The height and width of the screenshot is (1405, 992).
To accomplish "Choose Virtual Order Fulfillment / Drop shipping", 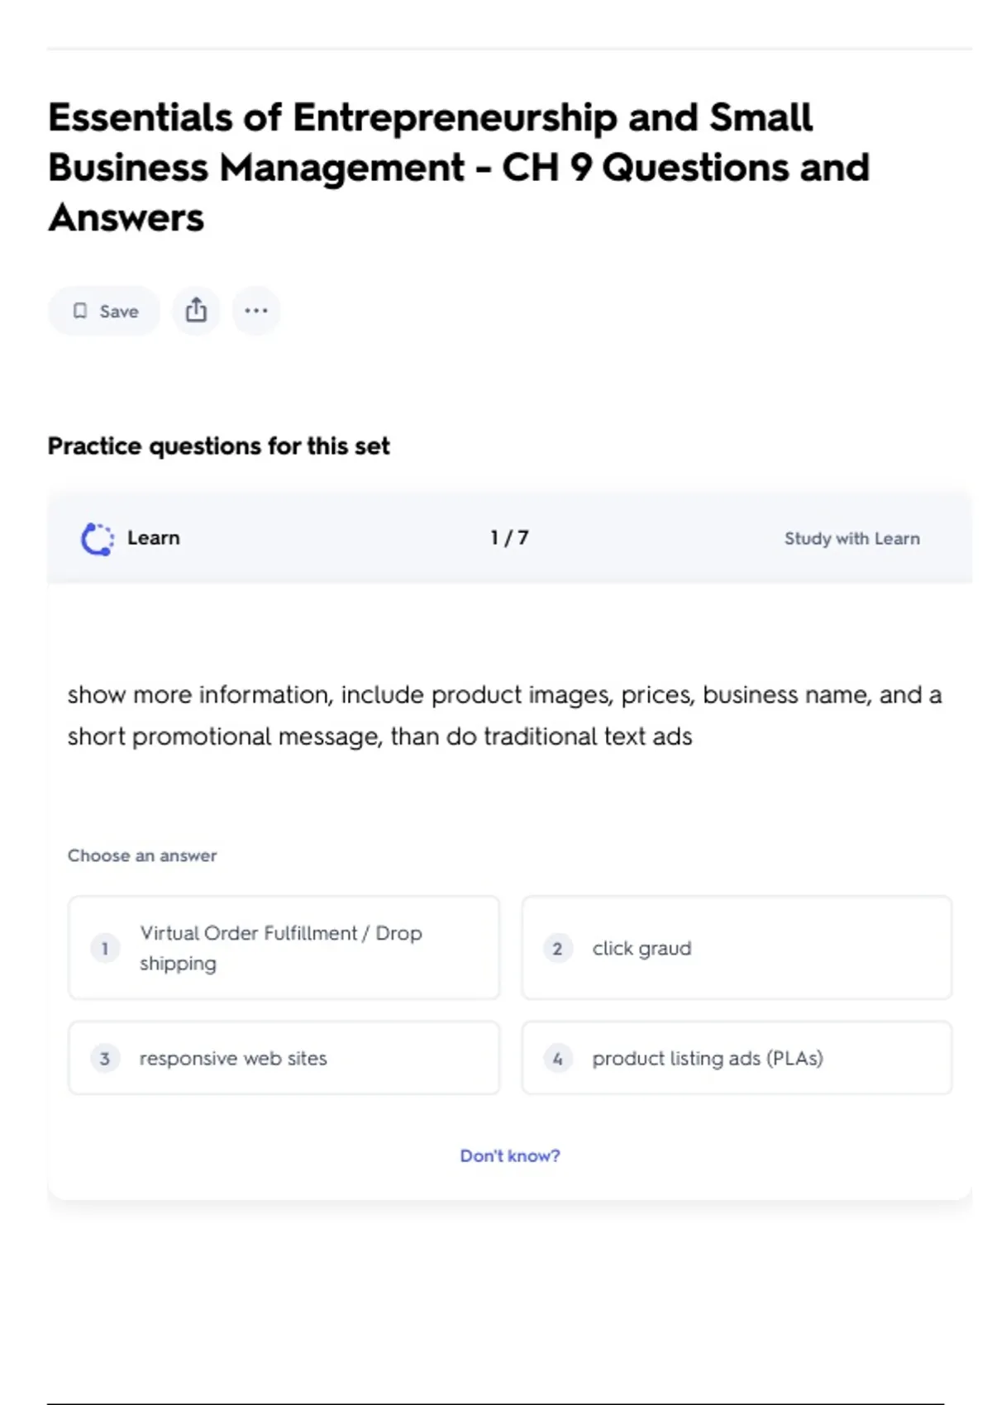I will click(284, 948).
